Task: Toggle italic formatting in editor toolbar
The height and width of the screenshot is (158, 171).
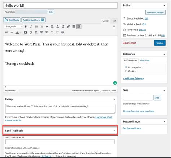Action: click(x=31, y=27)
